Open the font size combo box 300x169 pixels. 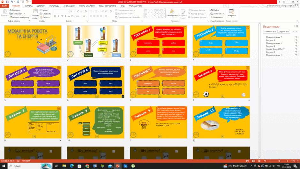click(72, 12)
